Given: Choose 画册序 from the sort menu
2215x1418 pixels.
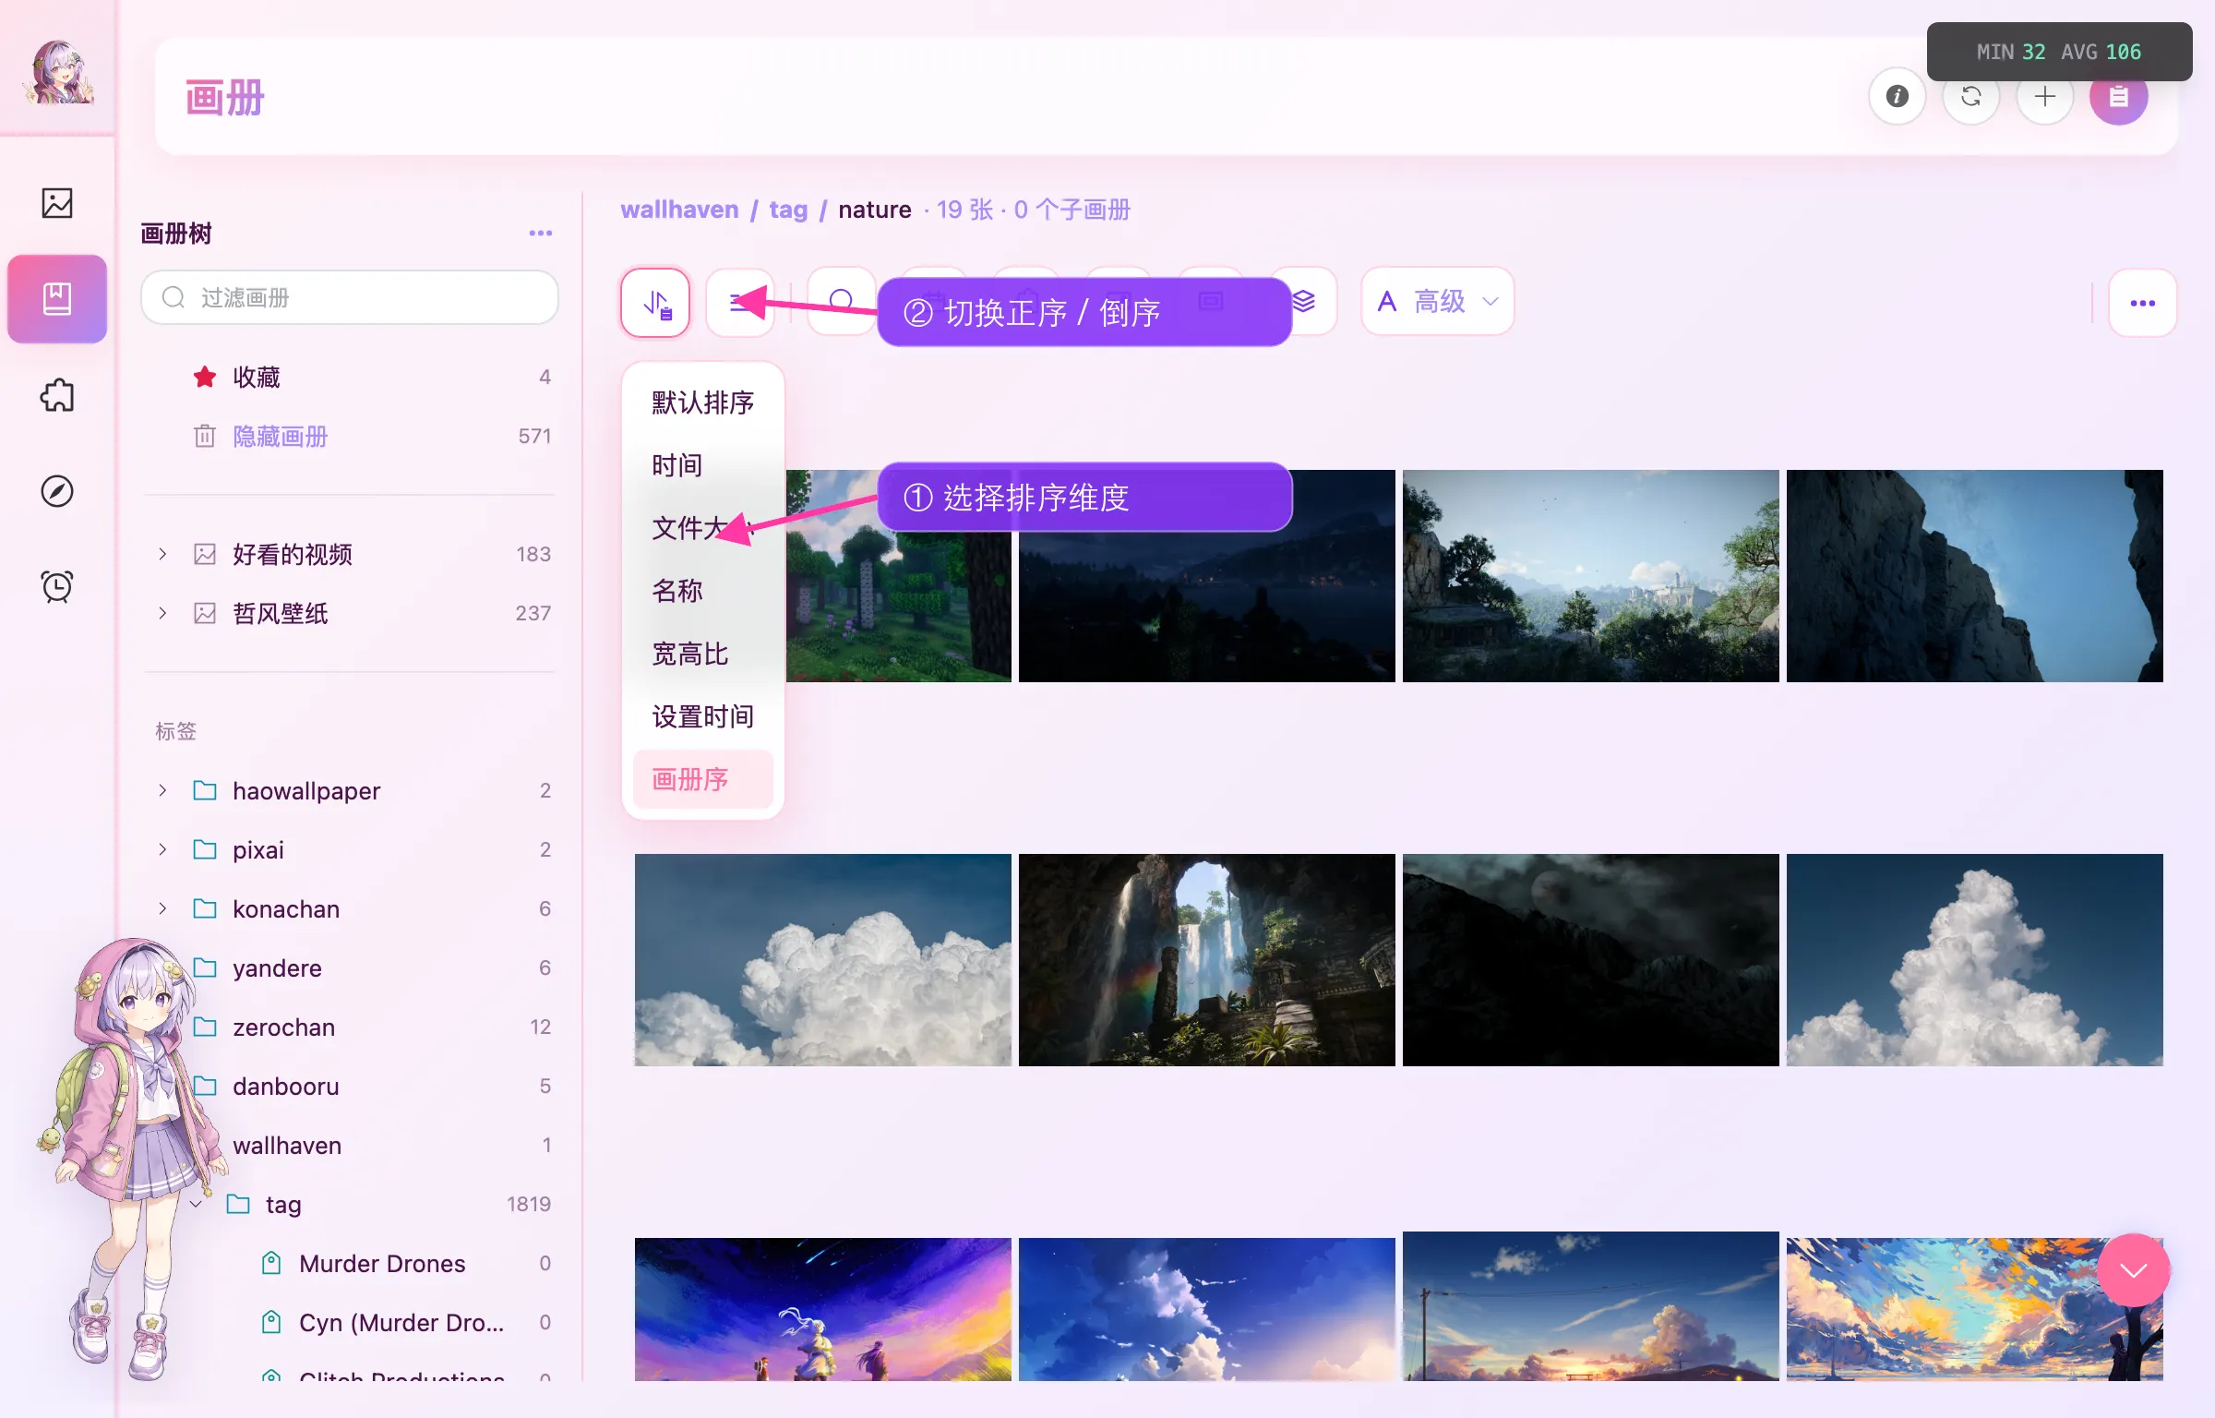Looking at the screenshot, I should (x=703, y=779).
